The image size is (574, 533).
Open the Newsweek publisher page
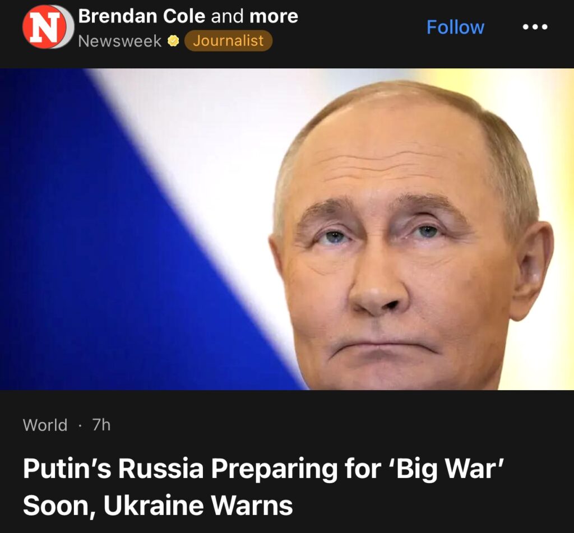point(119,41)
